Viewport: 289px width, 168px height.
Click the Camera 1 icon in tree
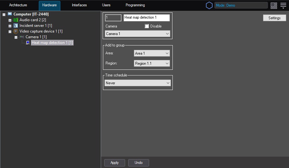(x=21, y=37)
